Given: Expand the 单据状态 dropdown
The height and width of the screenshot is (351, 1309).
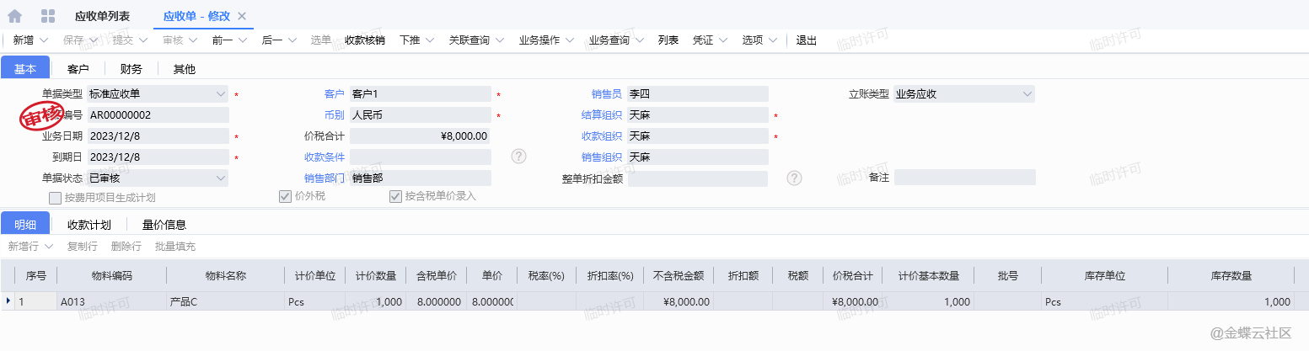Looking at the screenshot, I should 221,178.
